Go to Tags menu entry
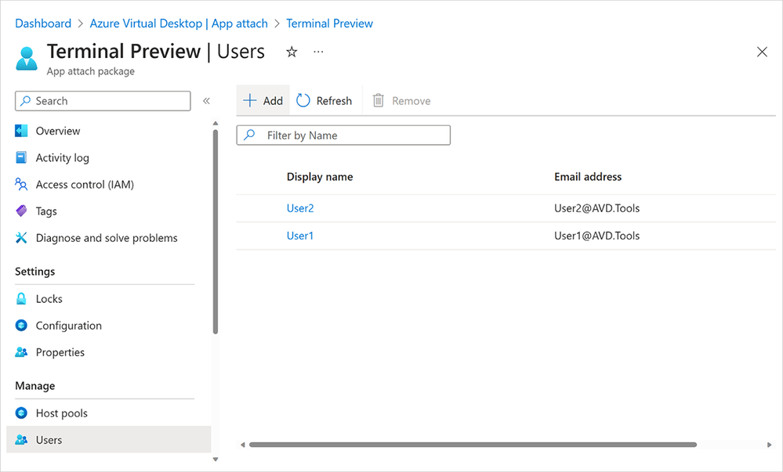The width and height of the screenshot is (783, 472). pos(46,211)
